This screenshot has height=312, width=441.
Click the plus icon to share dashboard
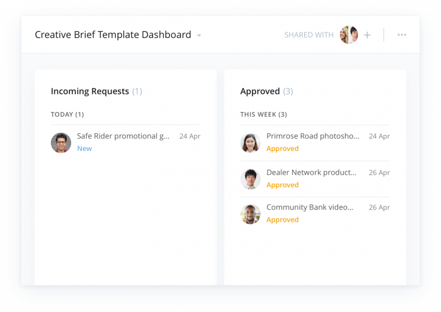click(x=367, y=35)
